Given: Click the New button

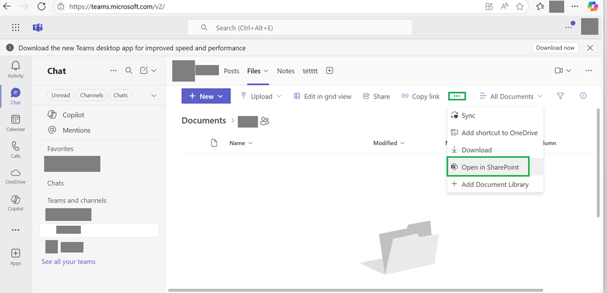Looking at the screenshot, I should 206,96.
